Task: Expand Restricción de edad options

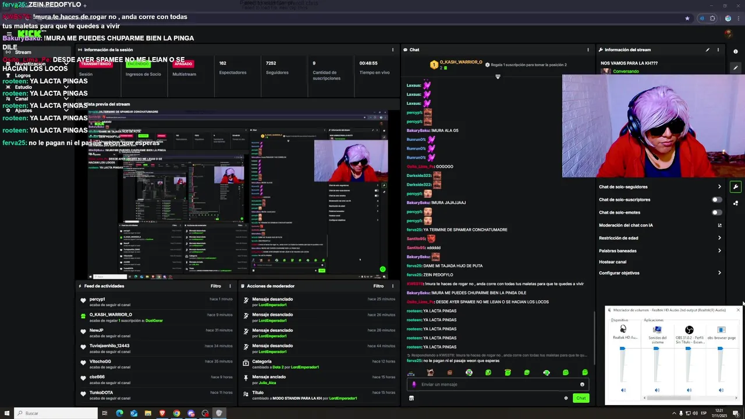Action: [x=719, y=238]
